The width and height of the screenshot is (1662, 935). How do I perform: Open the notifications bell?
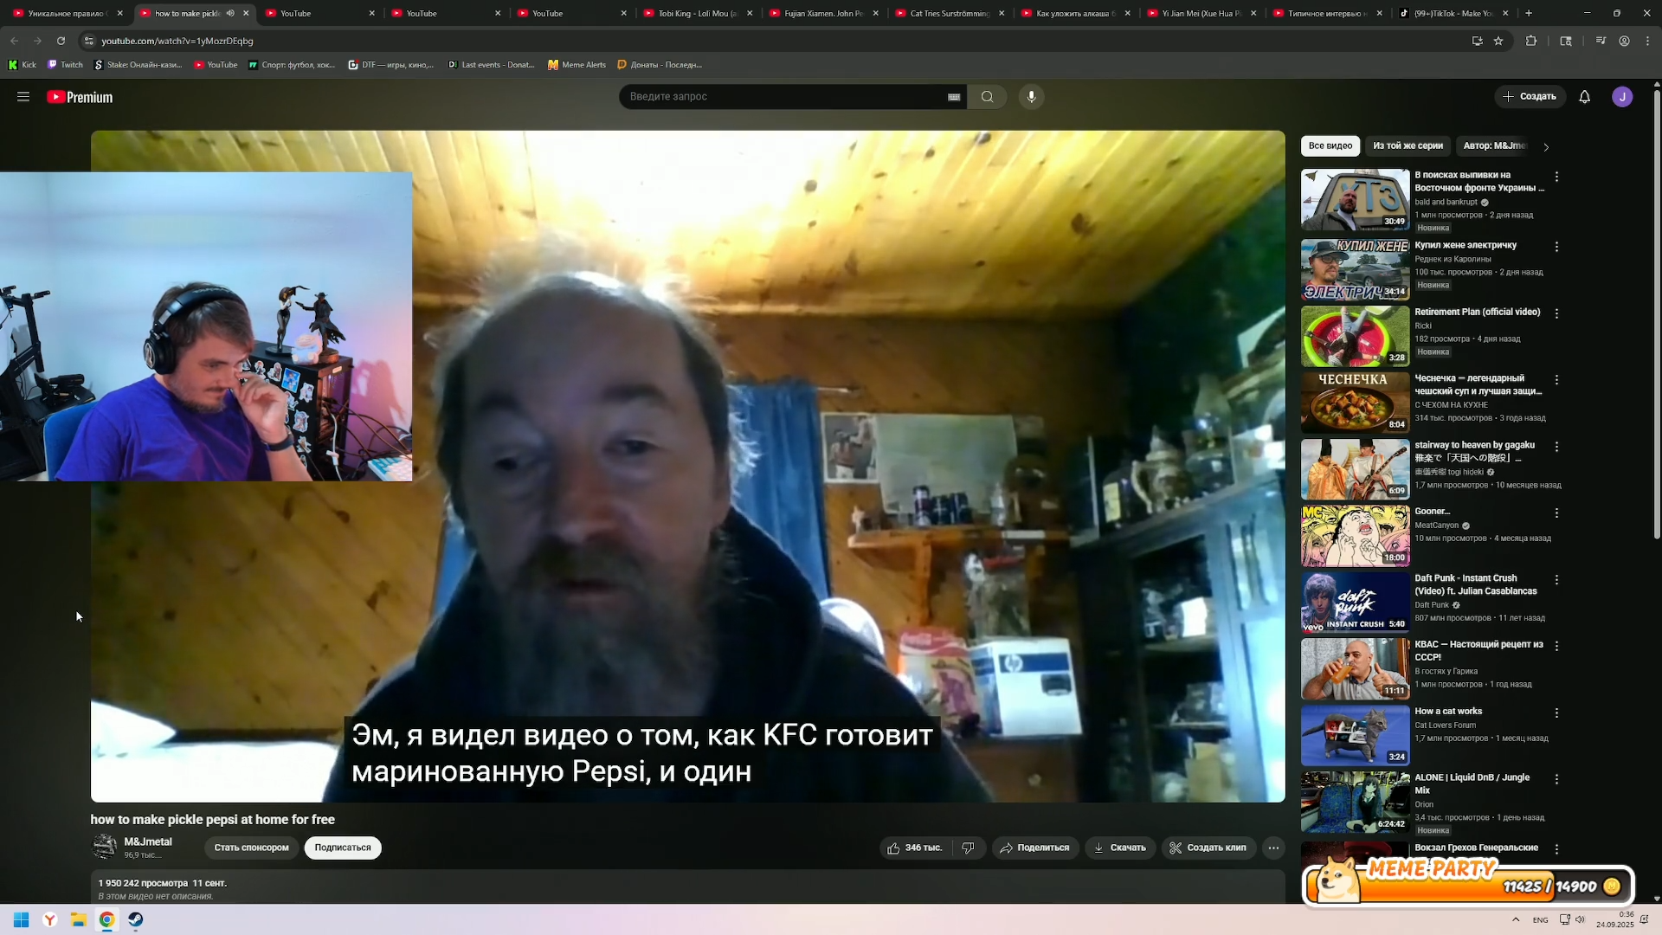coord(1584,97)
